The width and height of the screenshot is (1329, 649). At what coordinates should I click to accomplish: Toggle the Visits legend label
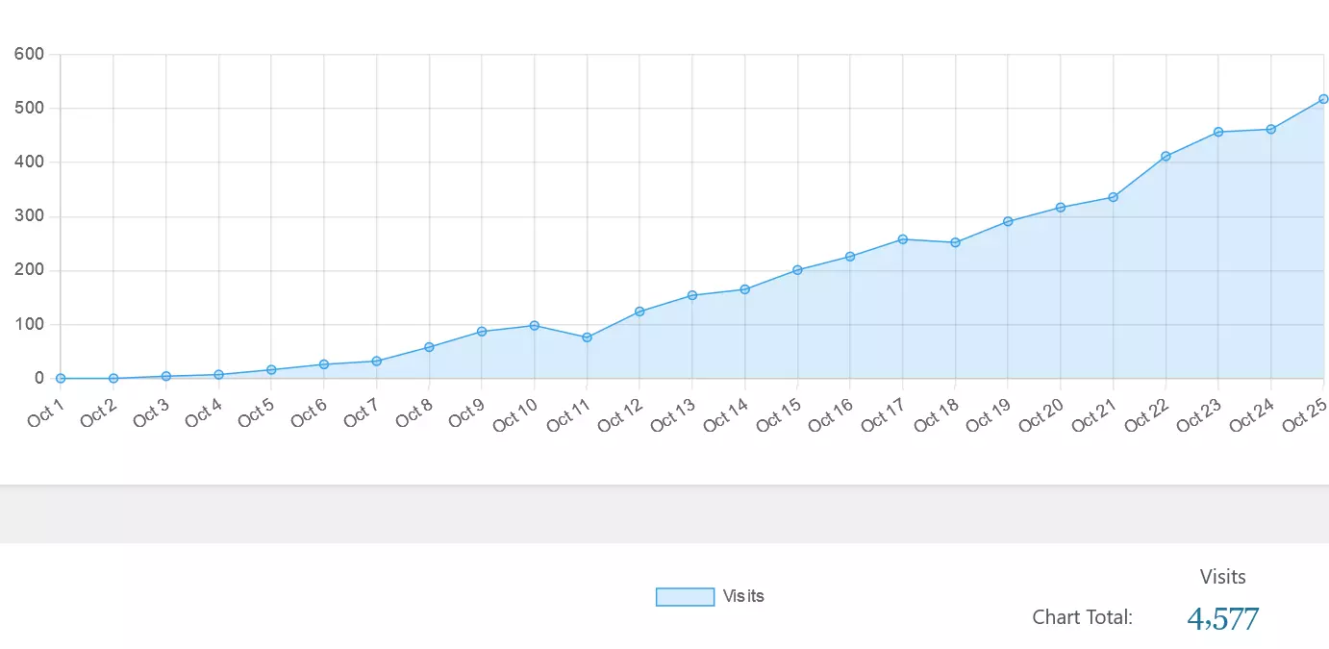[x=743, y=596]
